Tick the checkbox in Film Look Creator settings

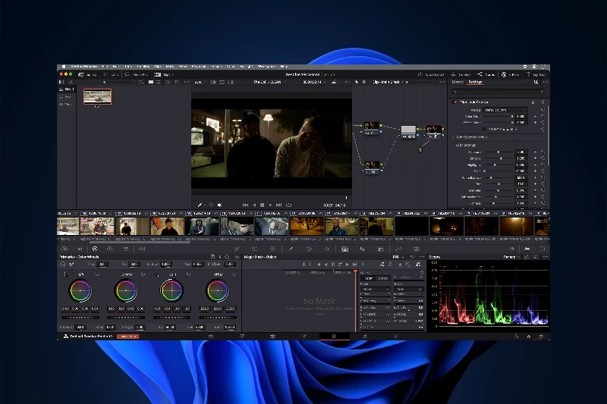click(x=484, y=129)
